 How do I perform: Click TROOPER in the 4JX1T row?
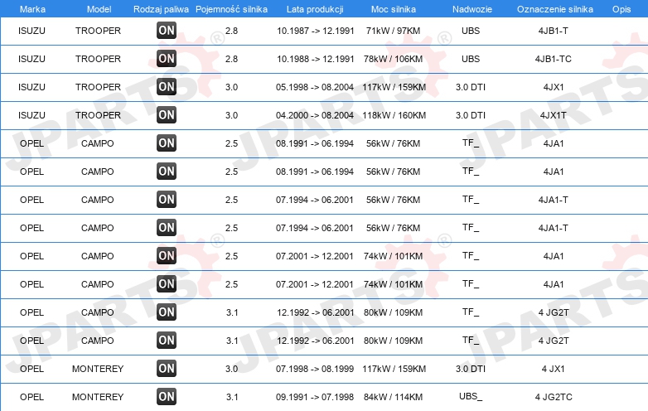(98, 115)
